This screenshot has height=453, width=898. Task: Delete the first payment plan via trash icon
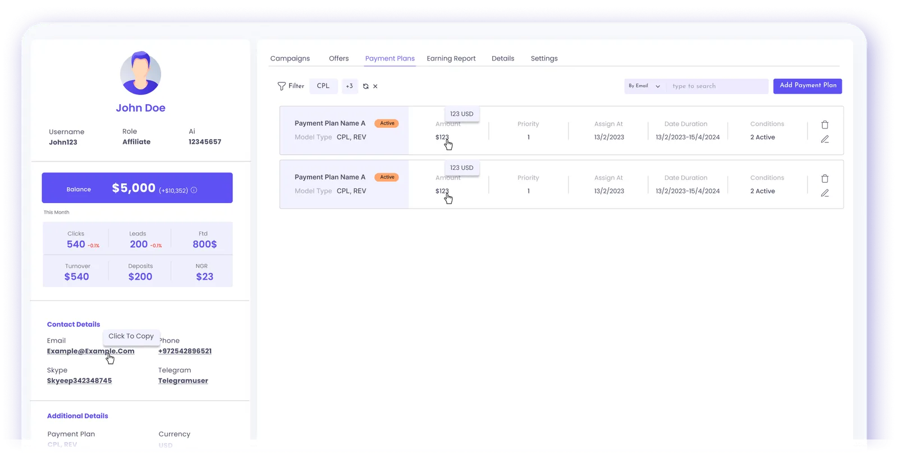[824, 124]
